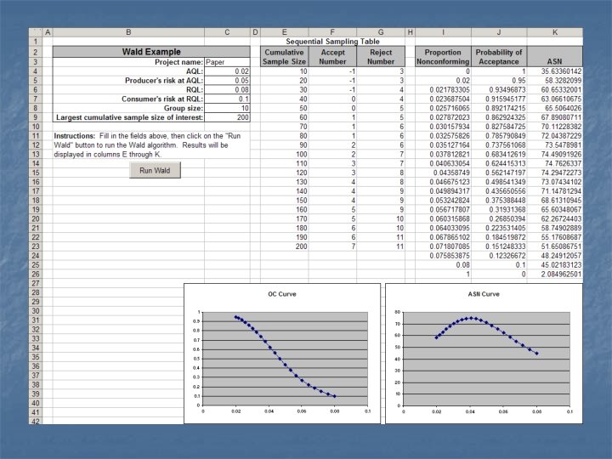Click the Group size label cell

(x=128, y=108)
